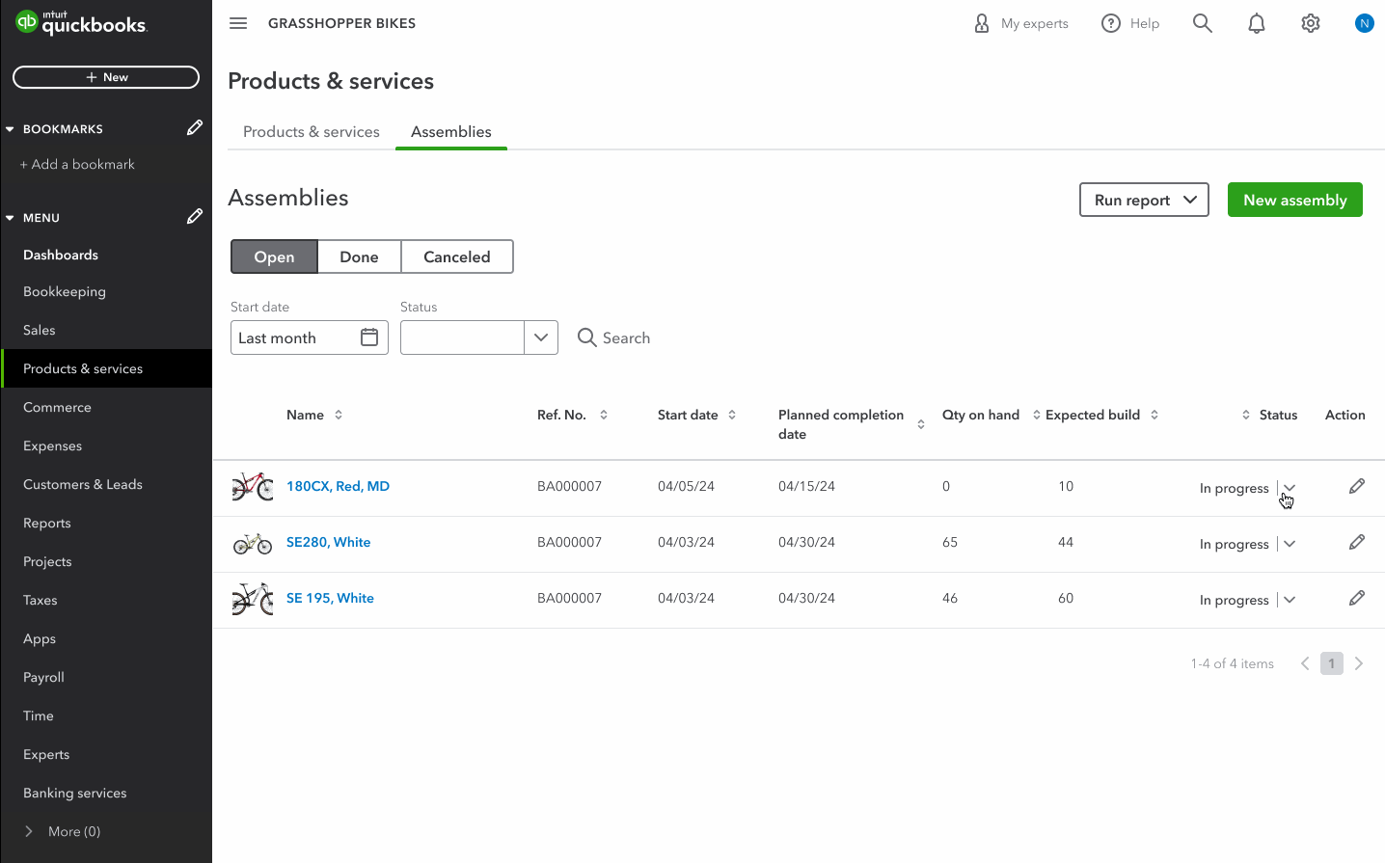The height and width of the screenshot is (863, 1385).
Task: Open the Run report dropdown
Action: point(1144,200)
